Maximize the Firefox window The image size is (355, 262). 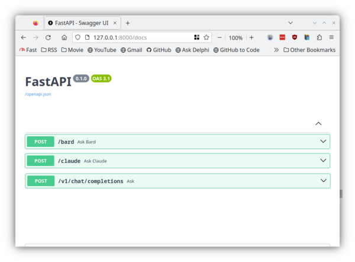324,23
